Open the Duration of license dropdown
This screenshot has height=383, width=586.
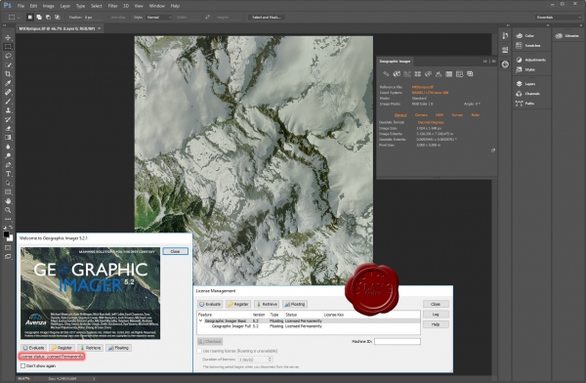(256, 360)
